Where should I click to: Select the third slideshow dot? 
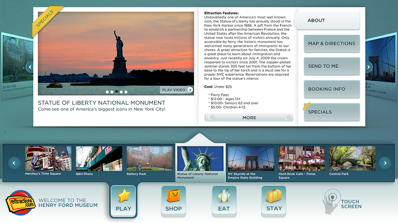click(116, 92)
